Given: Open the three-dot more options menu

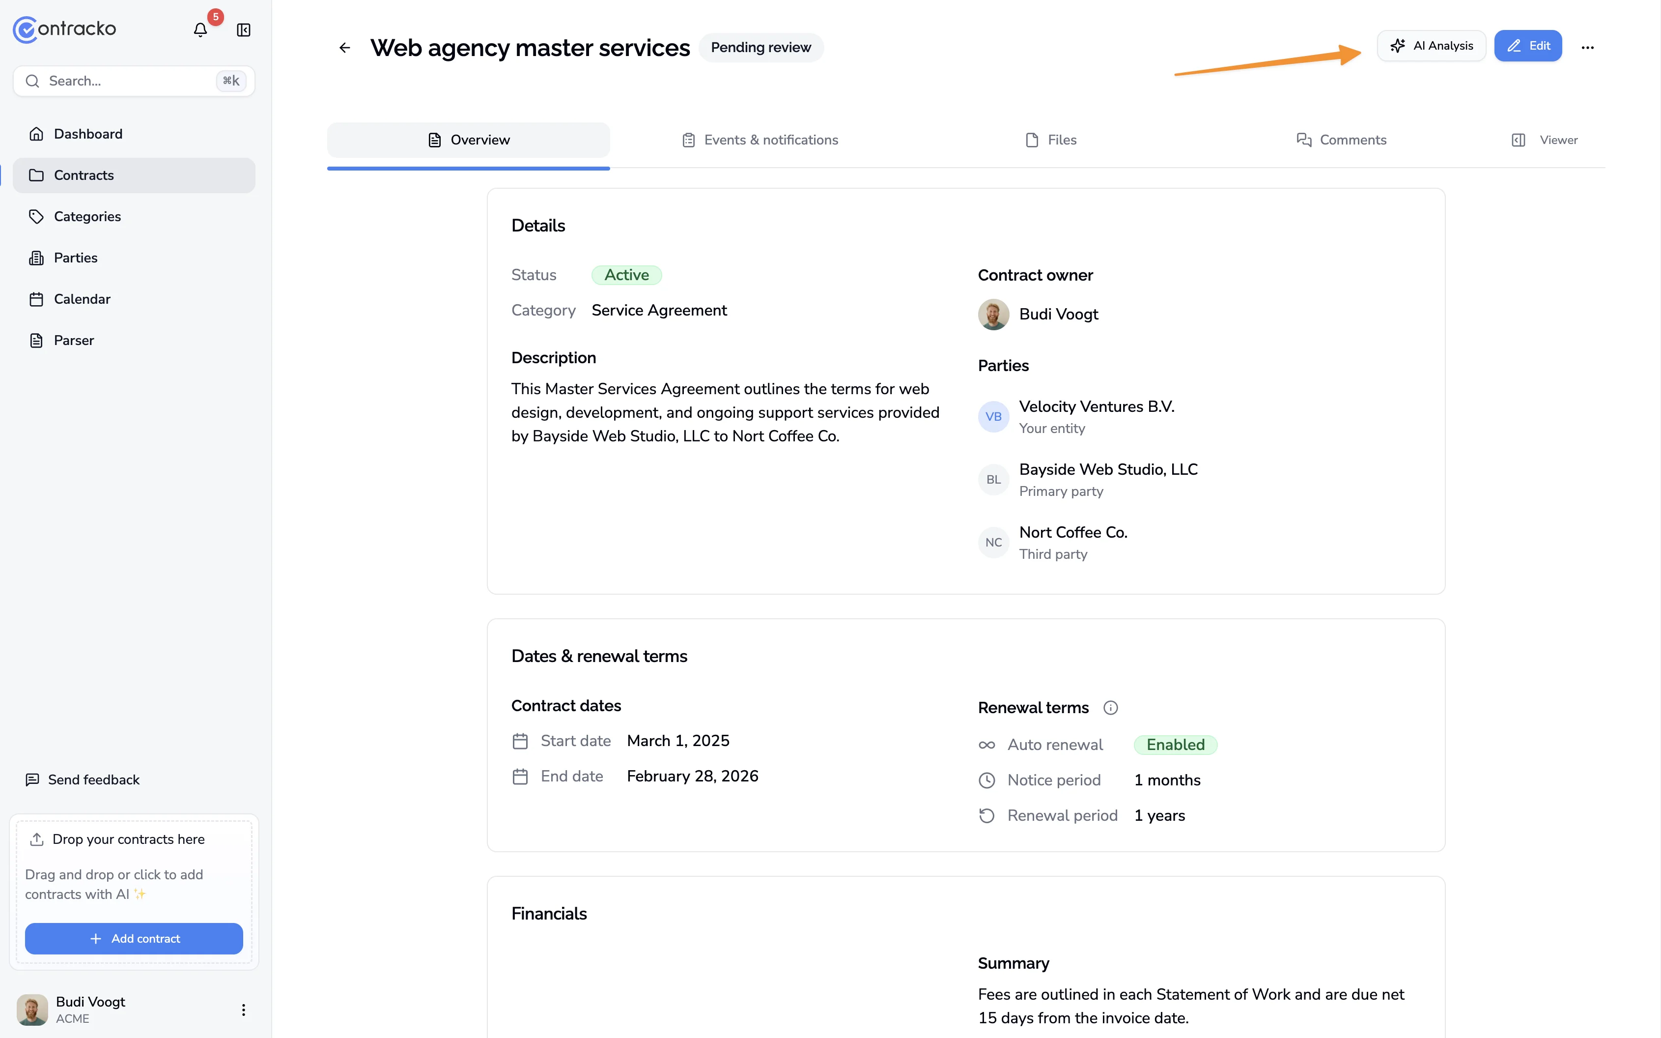Looking at the screenshot, I should pos(1587,47).
